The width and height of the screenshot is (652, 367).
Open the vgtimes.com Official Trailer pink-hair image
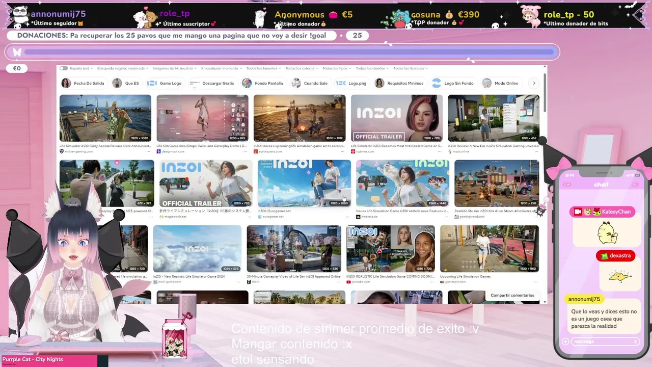(396, 118)
